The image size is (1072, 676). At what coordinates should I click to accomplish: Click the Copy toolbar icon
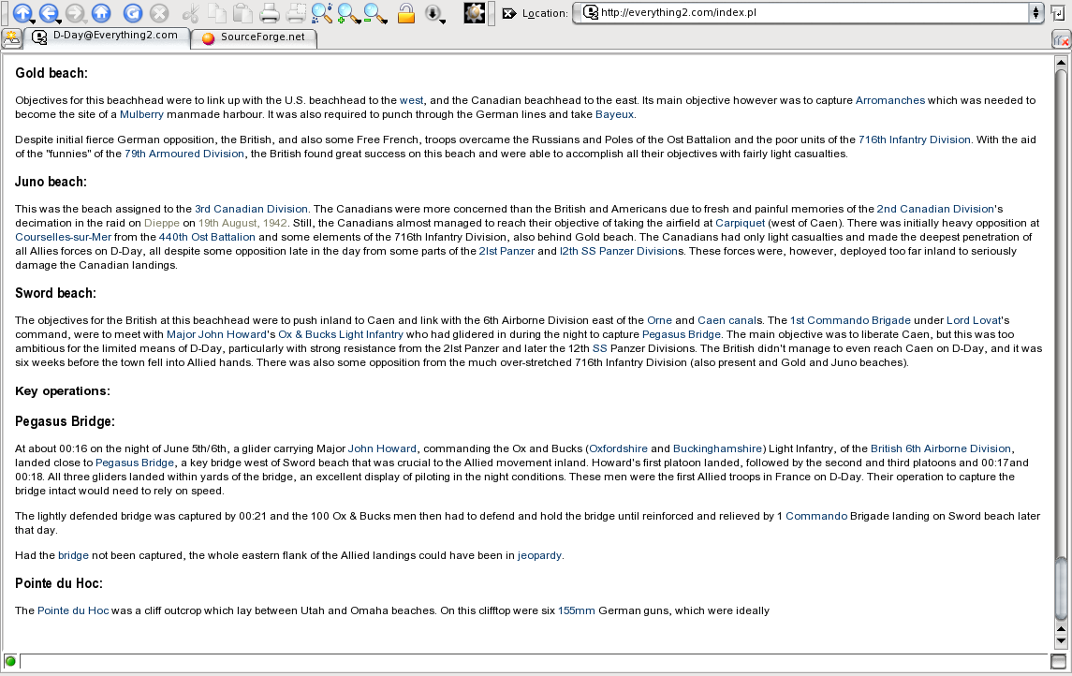(x=217, y=12)
